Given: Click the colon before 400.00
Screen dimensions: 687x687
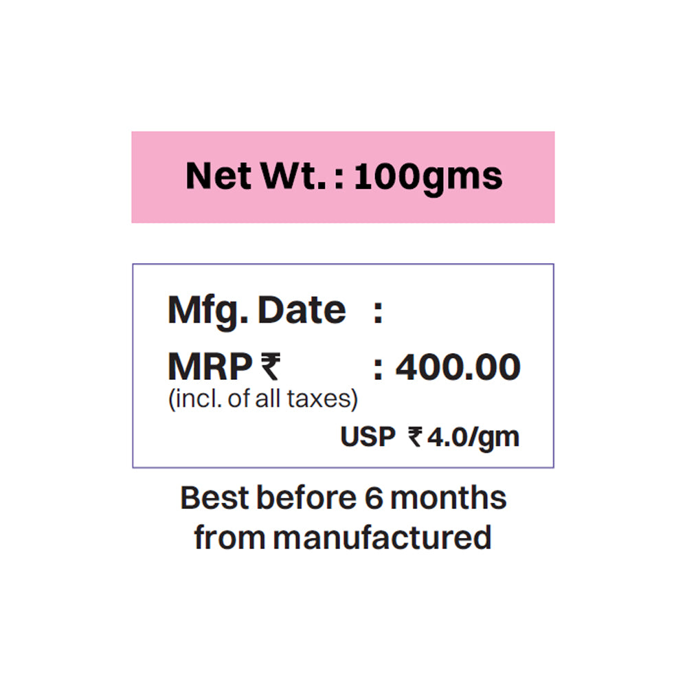Looking at the screenshot, I should click(x=377, y=370).
